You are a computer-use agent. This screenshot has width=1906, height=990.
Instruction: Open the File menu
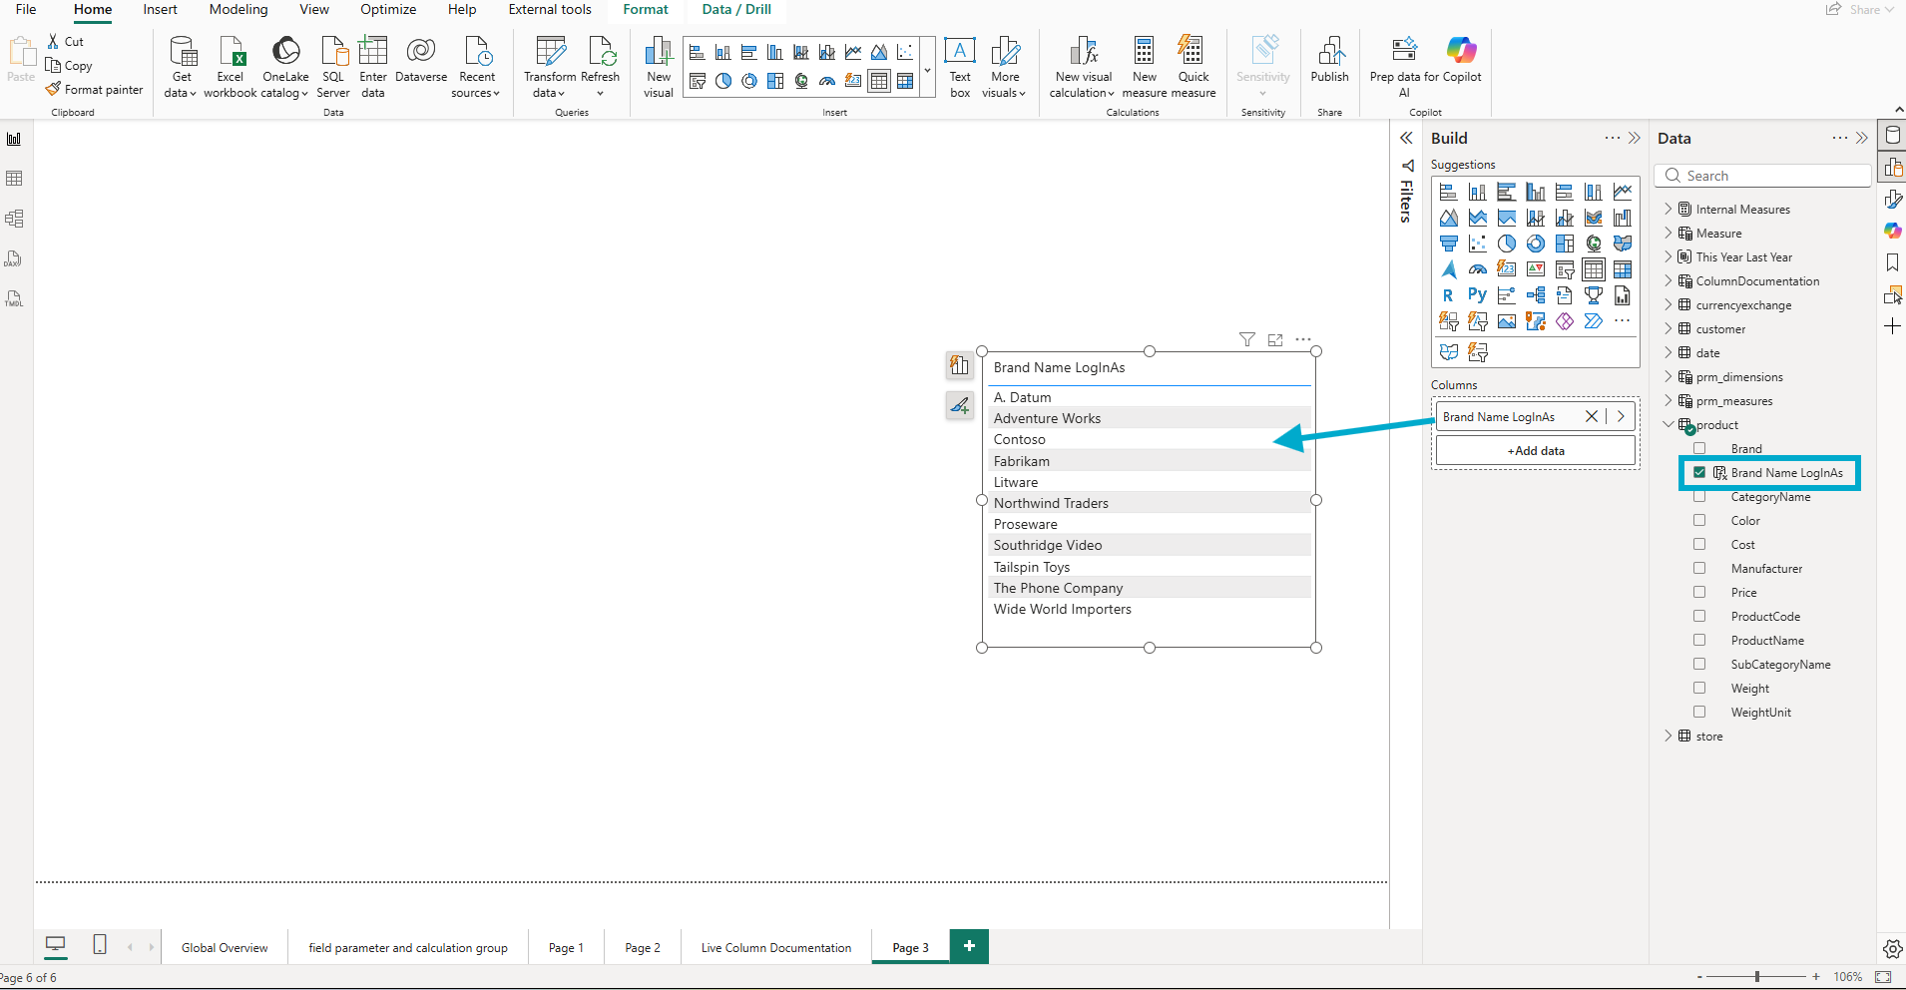(27, 10)
